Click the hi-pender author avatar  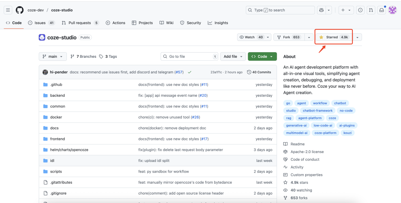click(45, 72)
